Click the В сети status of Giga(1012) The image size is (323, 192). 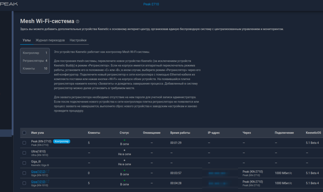coord(124,174)
